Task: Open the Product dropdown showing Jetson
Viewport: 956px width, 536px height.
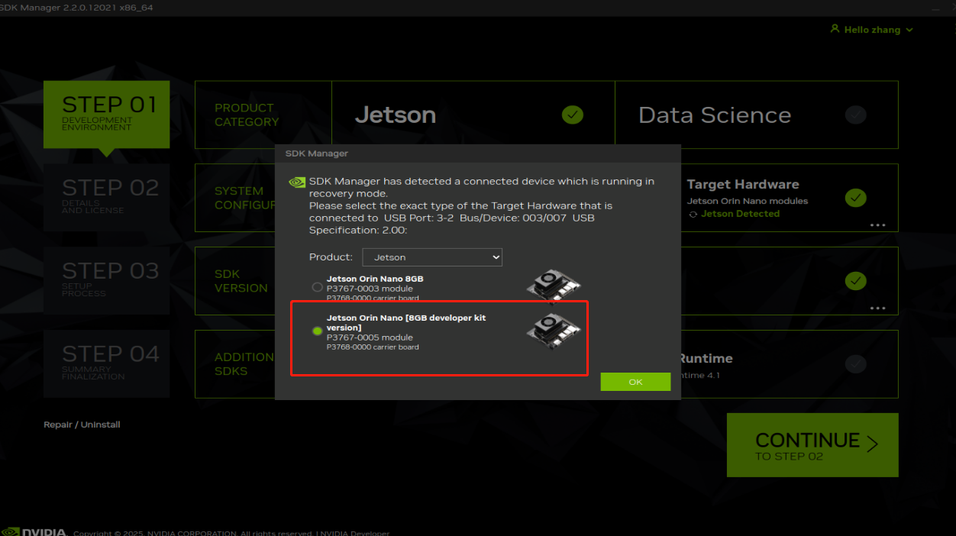Action: pyautogui.click(x=432, y=257)
